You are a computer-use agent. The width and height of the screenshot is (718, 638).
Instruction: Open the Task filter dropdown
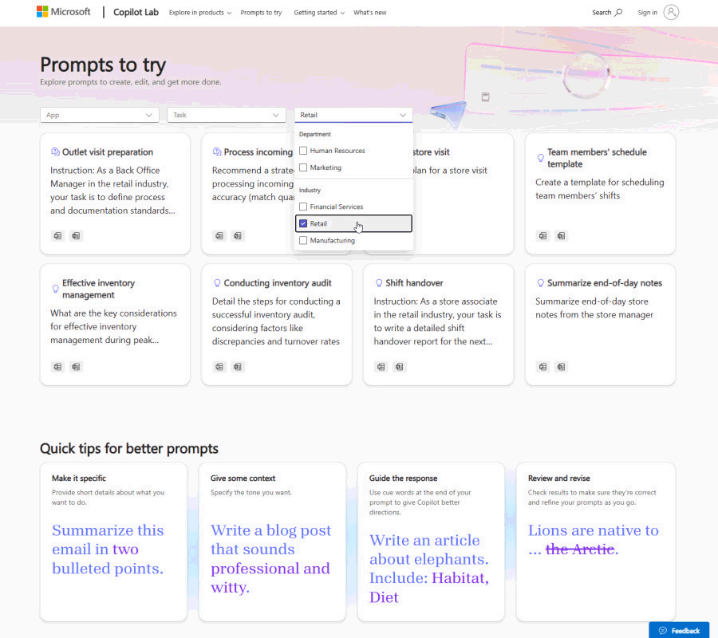pyautogui.click(x=226, y=114)
